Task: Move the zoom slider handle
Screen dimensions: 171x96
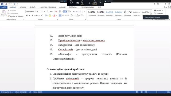Action: [157, 92]
